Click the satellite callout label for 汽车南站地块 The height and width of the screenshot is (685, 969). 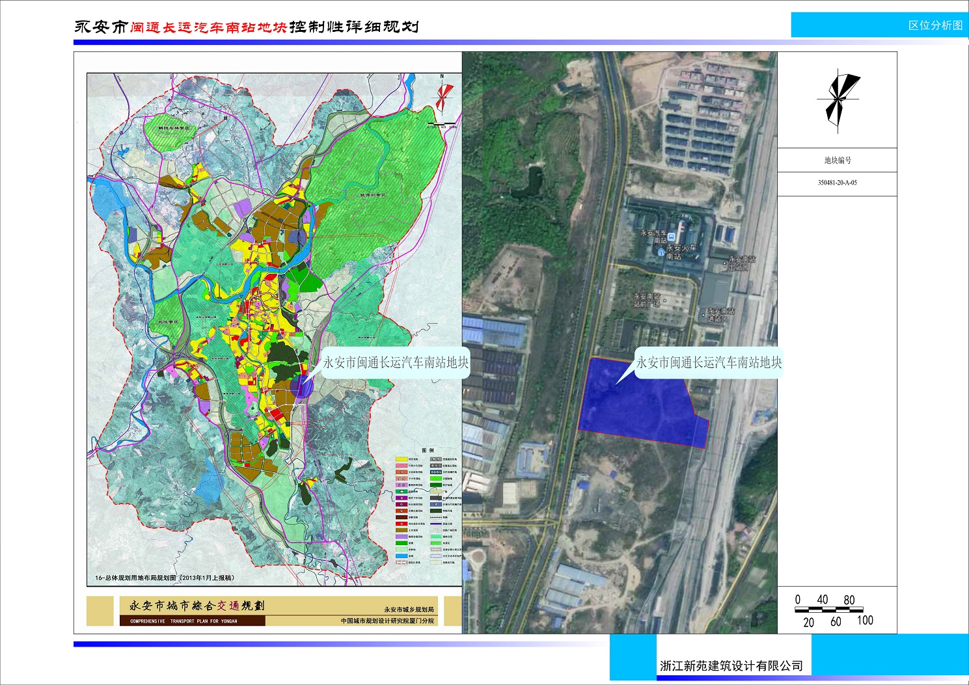[709, 362]
